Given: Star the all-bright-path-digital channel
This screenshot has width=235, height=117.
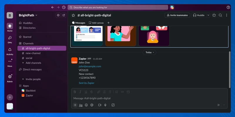Looking at the screenshot, I should [x=73, y=15].
